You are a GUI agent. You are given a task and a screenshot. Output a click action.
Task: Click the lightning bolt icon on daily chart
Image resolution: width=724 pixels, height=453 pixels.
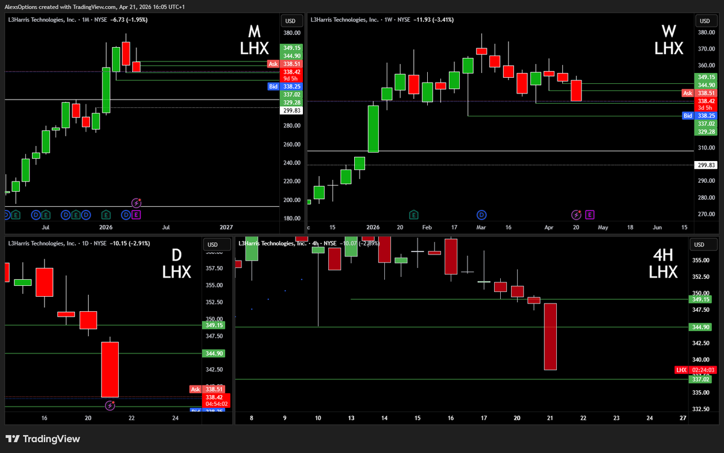pyautogui.click(x=110, y=405)
